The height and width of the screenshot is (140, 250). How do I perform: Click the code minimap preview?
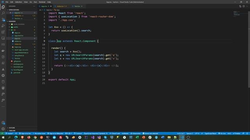point(237,14)
